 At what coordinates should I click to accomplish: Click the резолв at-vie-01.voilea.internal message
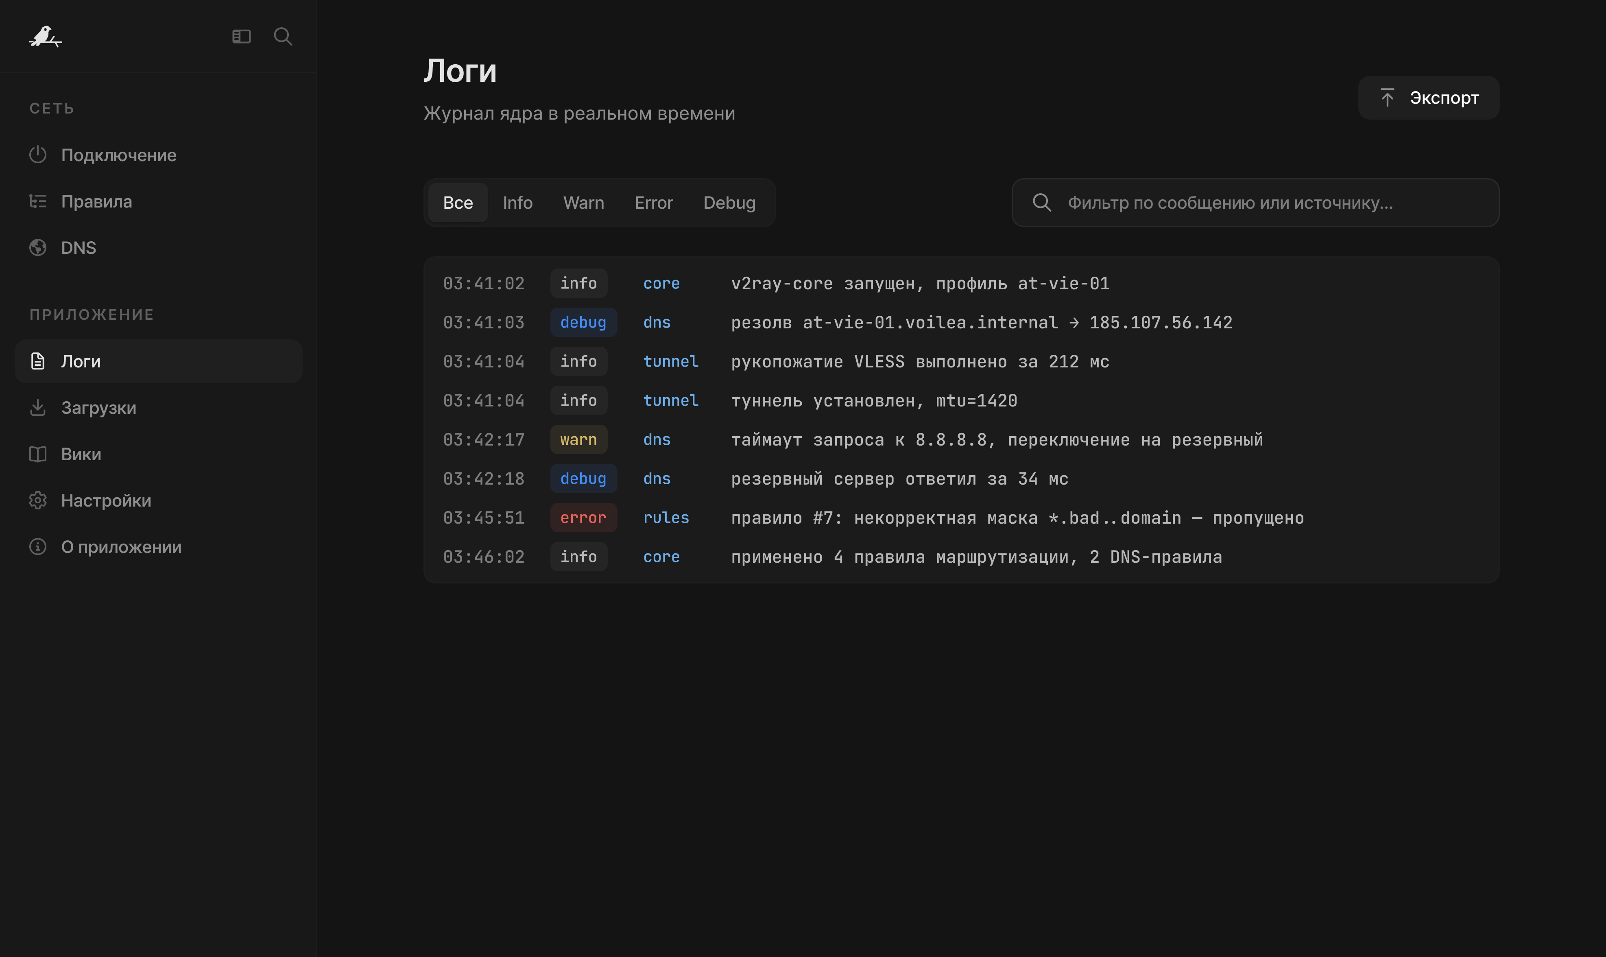coord(981,322)
